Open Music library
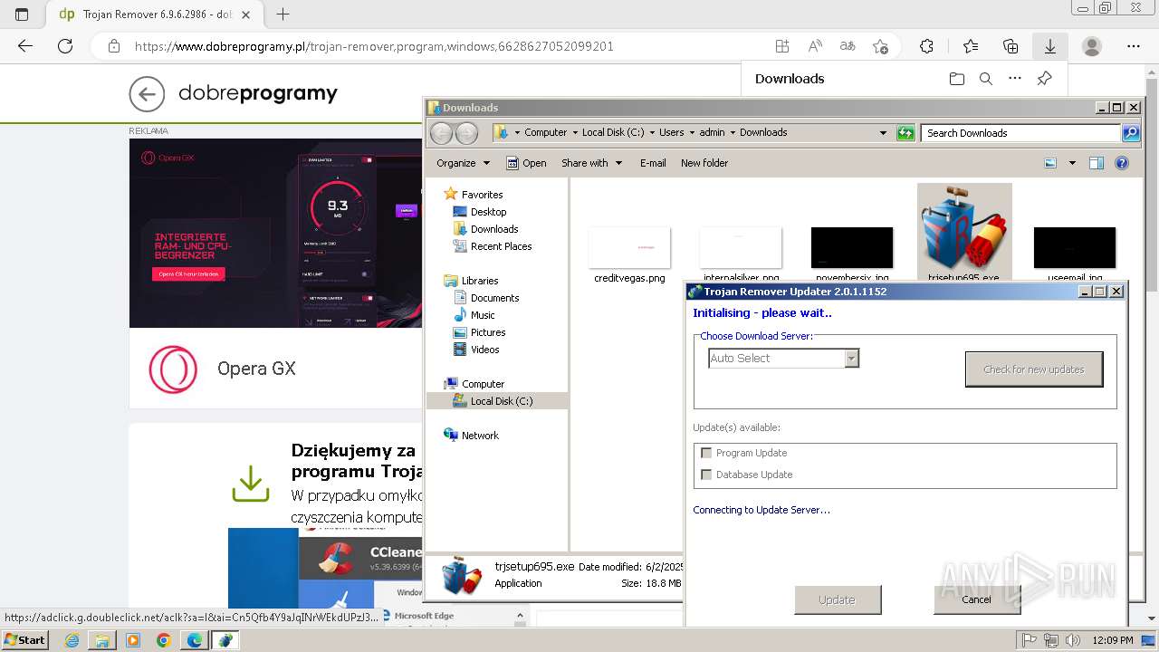This screenshot has width=1159, height=652. (474, 315)
